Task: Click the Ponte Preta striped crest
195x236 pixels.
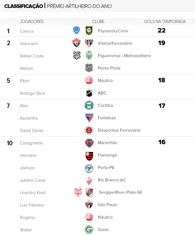Action: click(89, 68)
